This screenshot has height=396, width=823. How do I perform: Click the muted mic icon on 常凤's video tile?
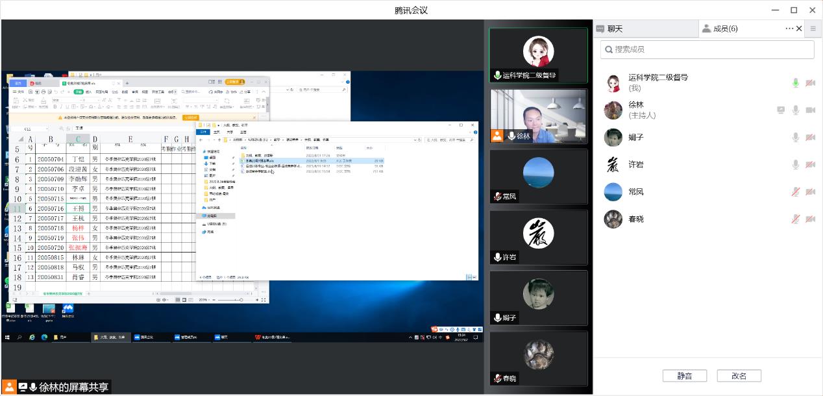tap(497, 196)
